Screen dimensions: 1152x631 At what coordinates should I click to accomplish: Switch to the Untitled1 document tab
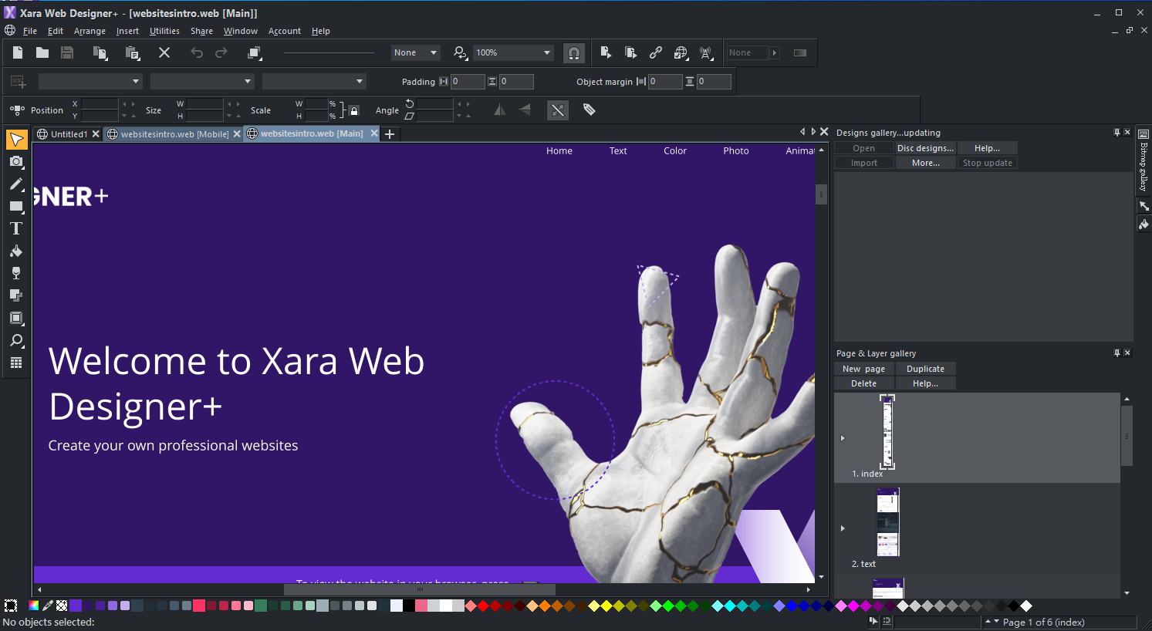[69, 134]
